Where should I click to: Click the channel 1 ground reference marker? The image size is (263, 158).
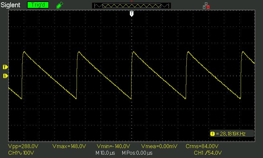5,76
